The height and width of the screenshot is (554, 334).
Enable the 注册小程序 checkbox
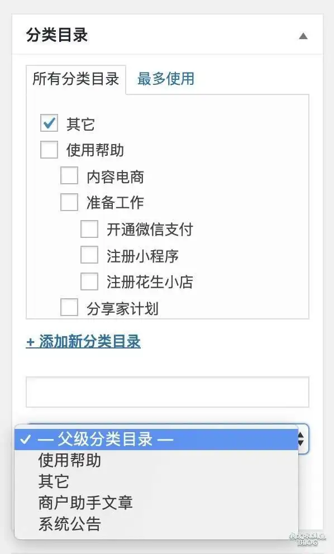pos(89,255)
